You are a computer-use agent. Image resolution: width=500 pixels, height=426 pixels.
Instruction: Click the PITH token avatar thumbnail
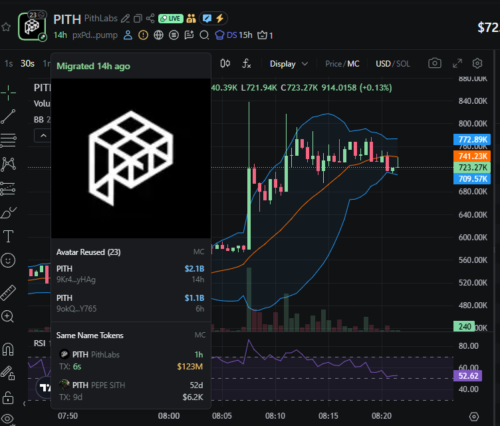[x=32, y=26]
